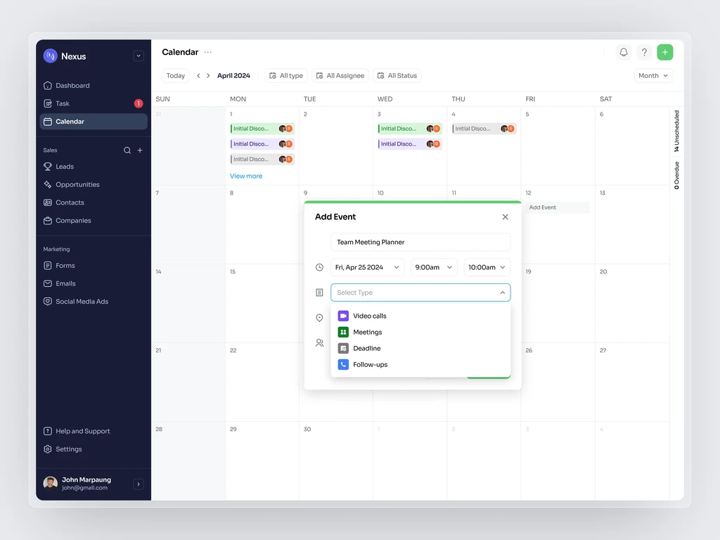This screenshot has width=720, height=540.
Task: Change the Month view dropdown
Action: click(x=653, y=76)
